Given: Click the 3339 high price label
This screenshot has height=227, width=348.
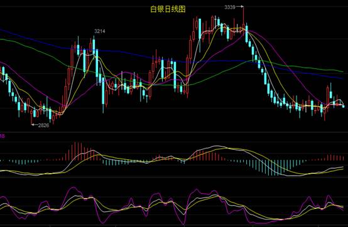Looking at the screenshot, I should tap(230, 8).
